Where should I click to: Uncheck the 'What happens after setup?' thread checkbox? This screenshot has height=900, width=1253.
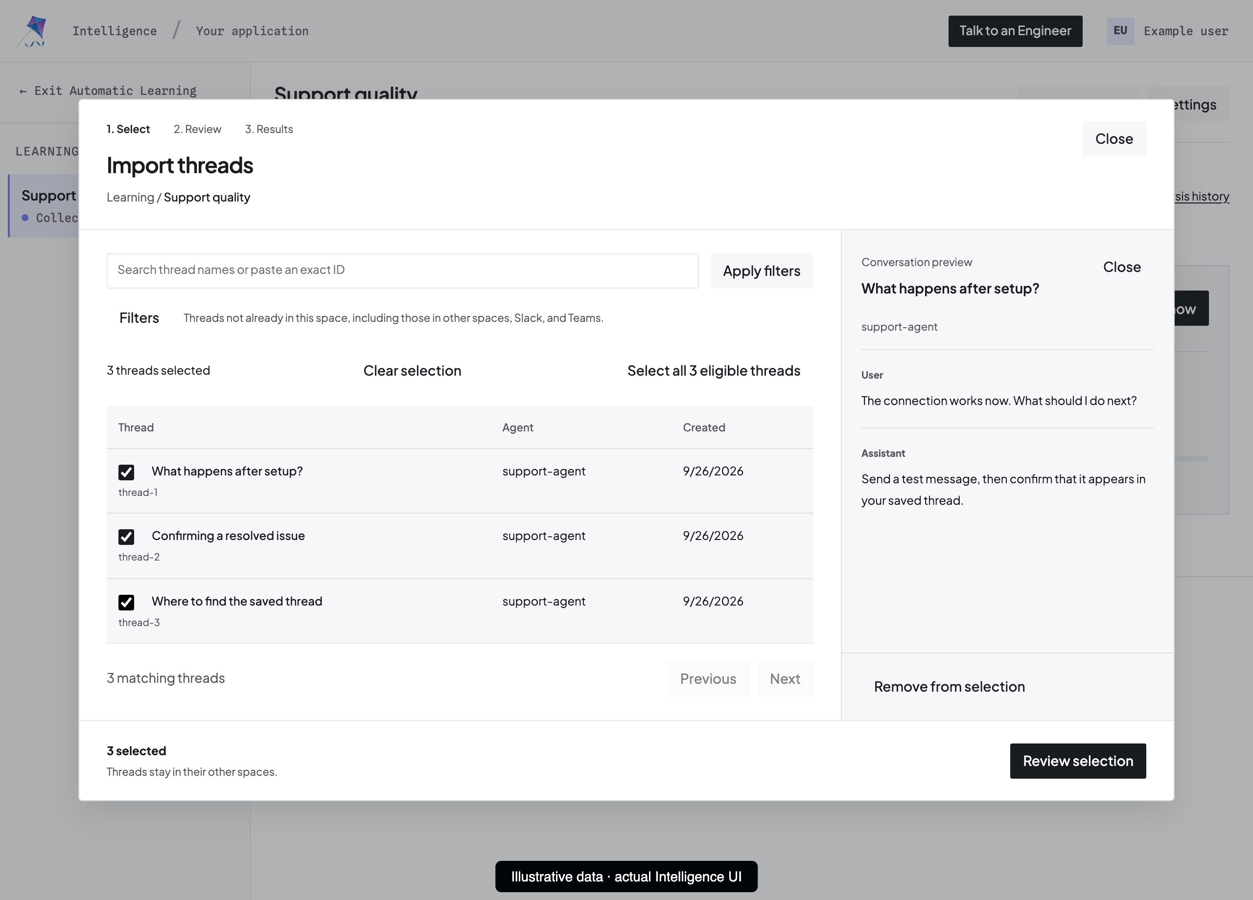pos(126,472)
